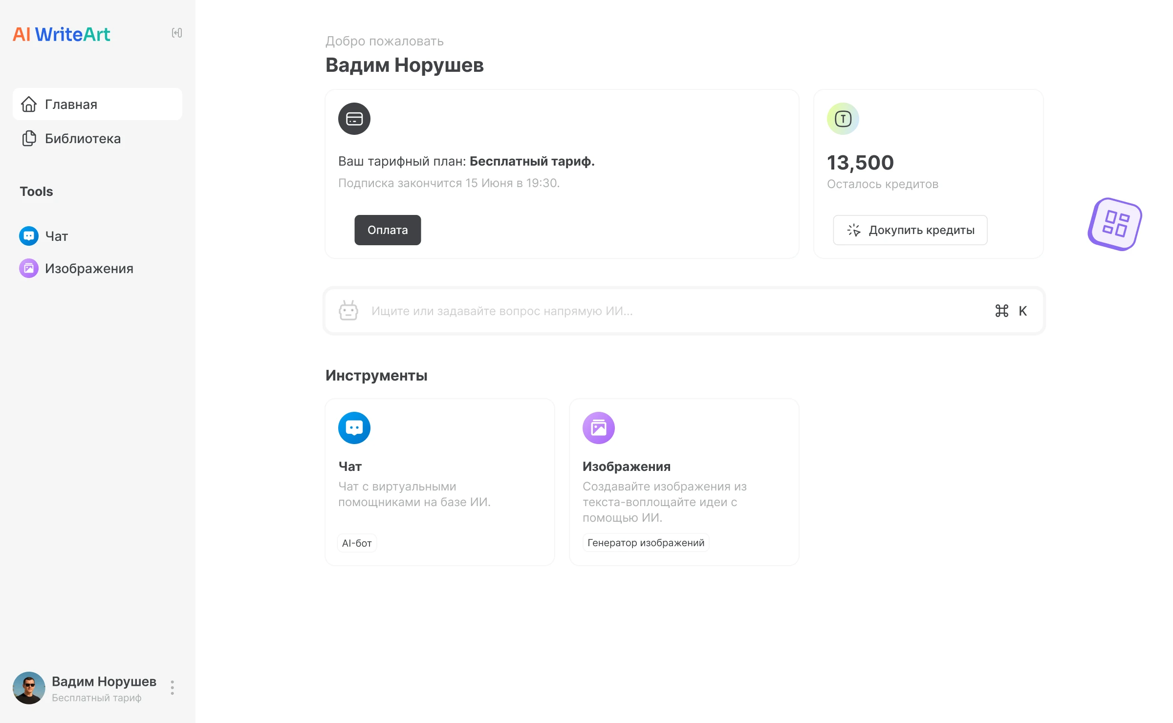Click the floating purple grid widget
This screenshot has height=723, width=1173.
(x=1115, y=224)
